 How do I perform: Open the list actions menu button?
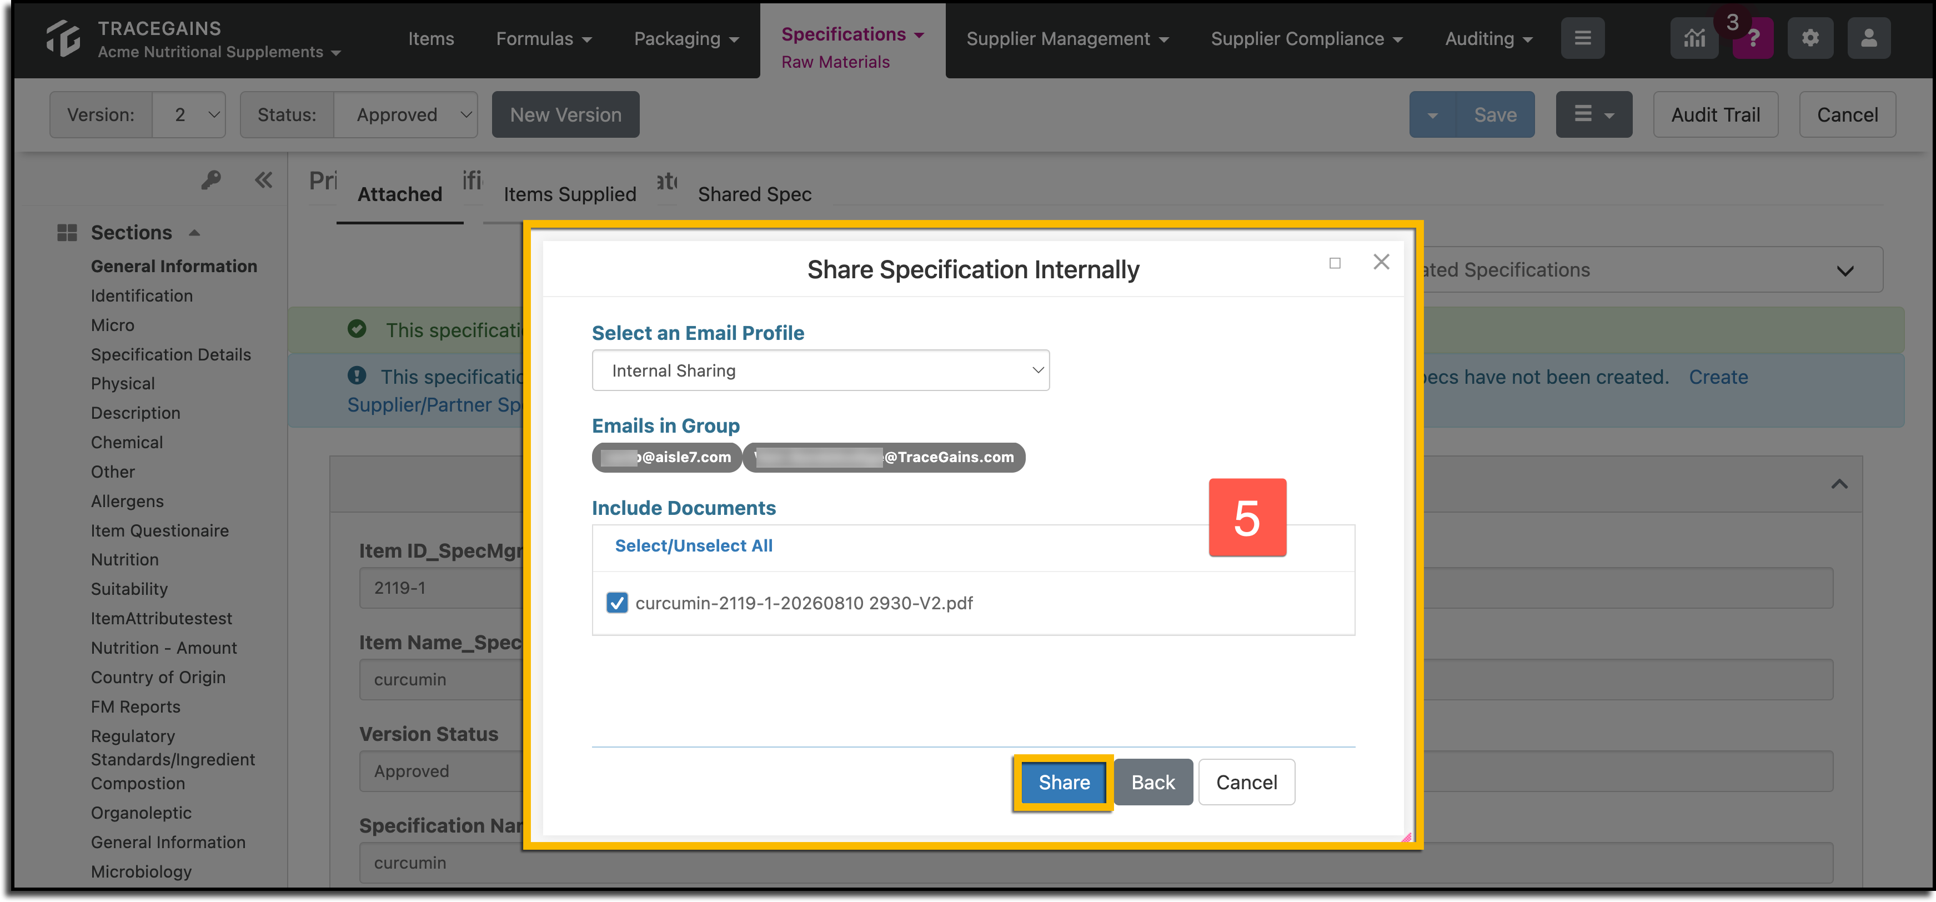pyautogui.click(x=1593, y=114)
